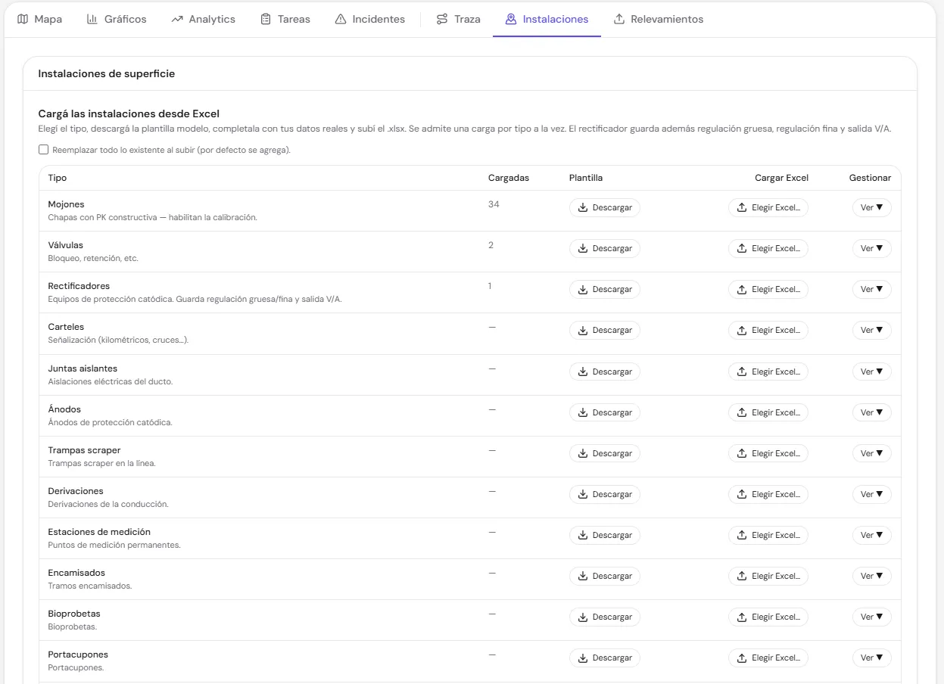The image size is (944, 684).
Task: Enable the Reemplazar todo lo existente checkbox
Action: [43, 150]
